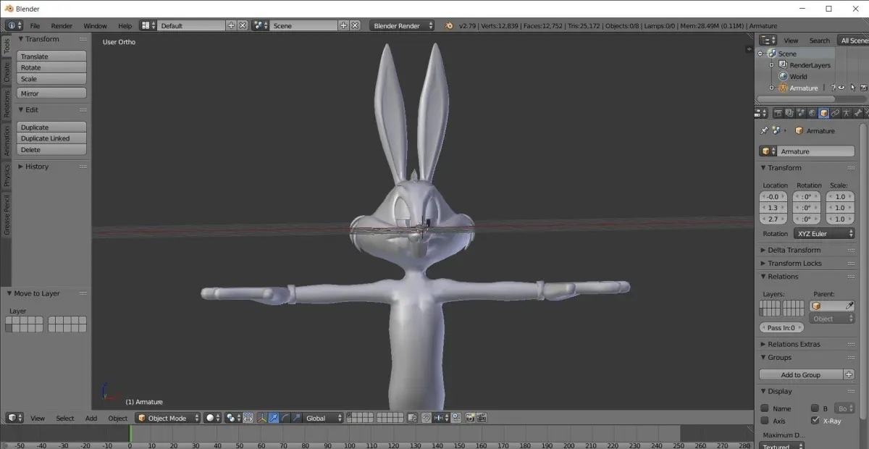Add a new screen layout with plus
Viewport: 869px width, 449px height.
pyautogui.click(x=231, y=25)
